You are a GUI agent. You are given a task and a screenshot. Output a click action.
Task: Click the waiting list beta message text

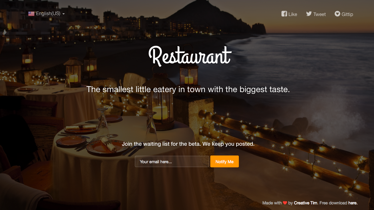tap(188, 144)
